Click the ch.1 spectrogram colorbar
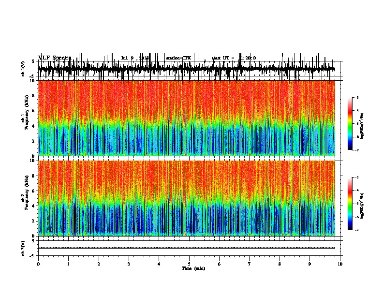 click(x=350, y=124)
